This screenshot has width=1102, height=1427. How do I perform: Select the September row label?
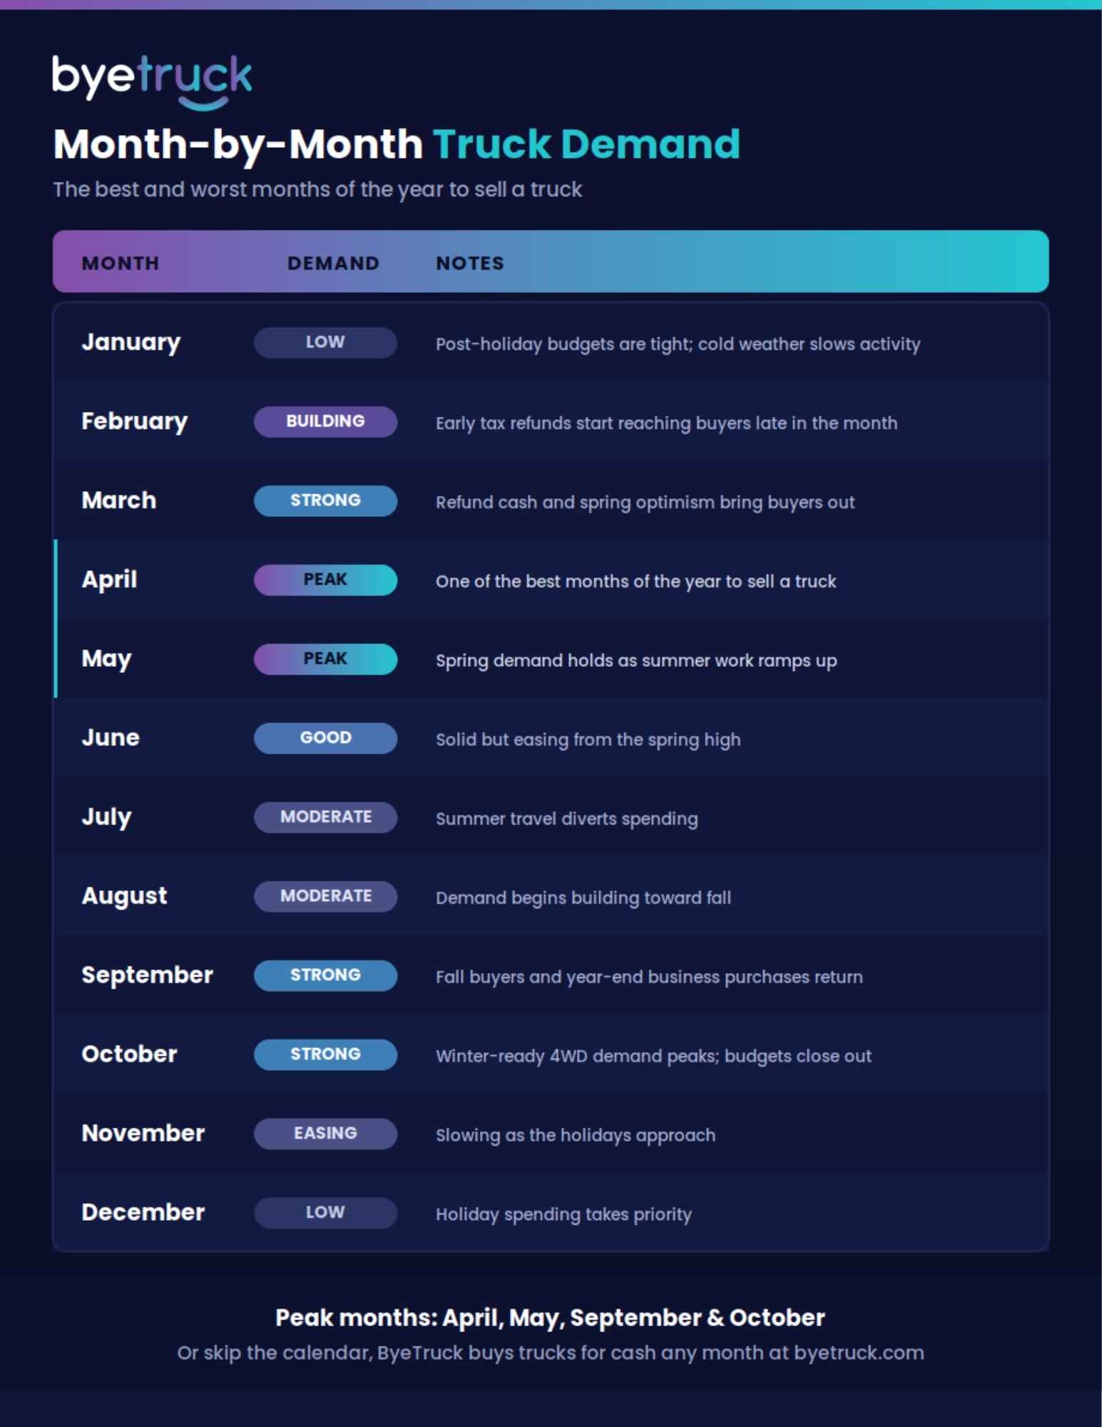[x=147, y=975]
